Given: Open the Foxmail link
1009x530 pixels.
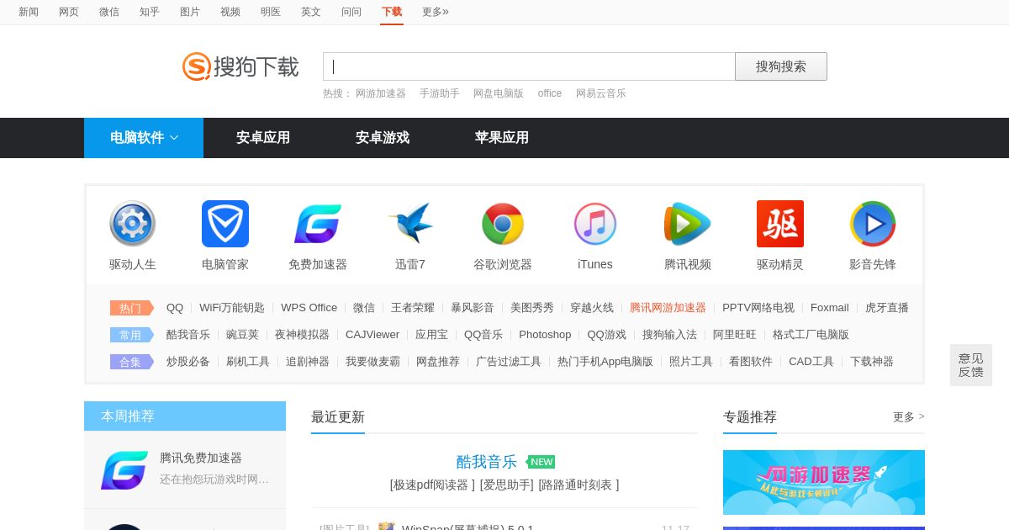Looking at the screenshot, I should coord(830,308).
